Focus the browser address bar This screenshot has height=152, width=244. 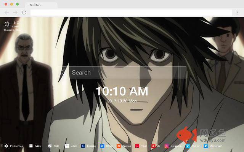pyautogui.click(x=131, y=13)
